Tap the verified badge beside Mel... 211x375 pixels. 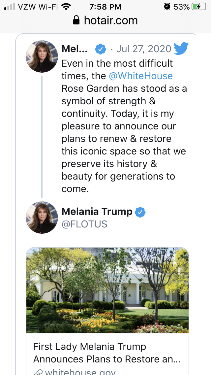point(101,50)
